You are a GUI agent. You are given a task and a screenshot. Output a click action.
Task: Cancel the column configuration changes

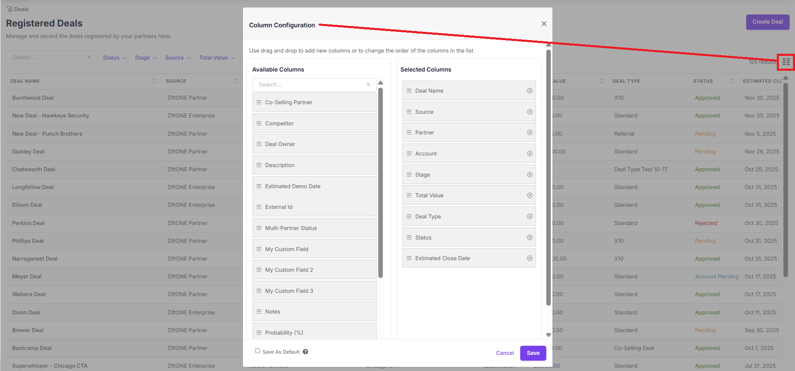[x=505, y=353]
